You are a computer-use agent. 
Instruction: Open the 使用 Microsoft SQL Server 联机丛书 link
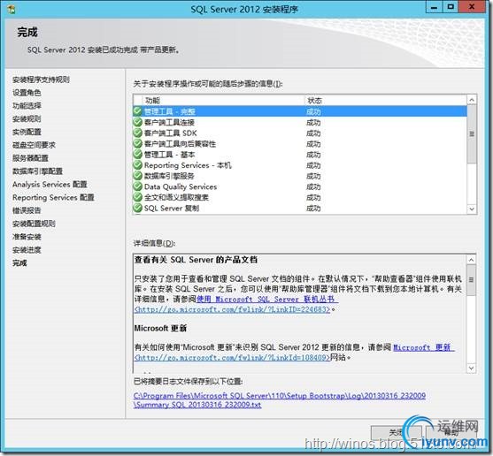click(x=267, y=299)
